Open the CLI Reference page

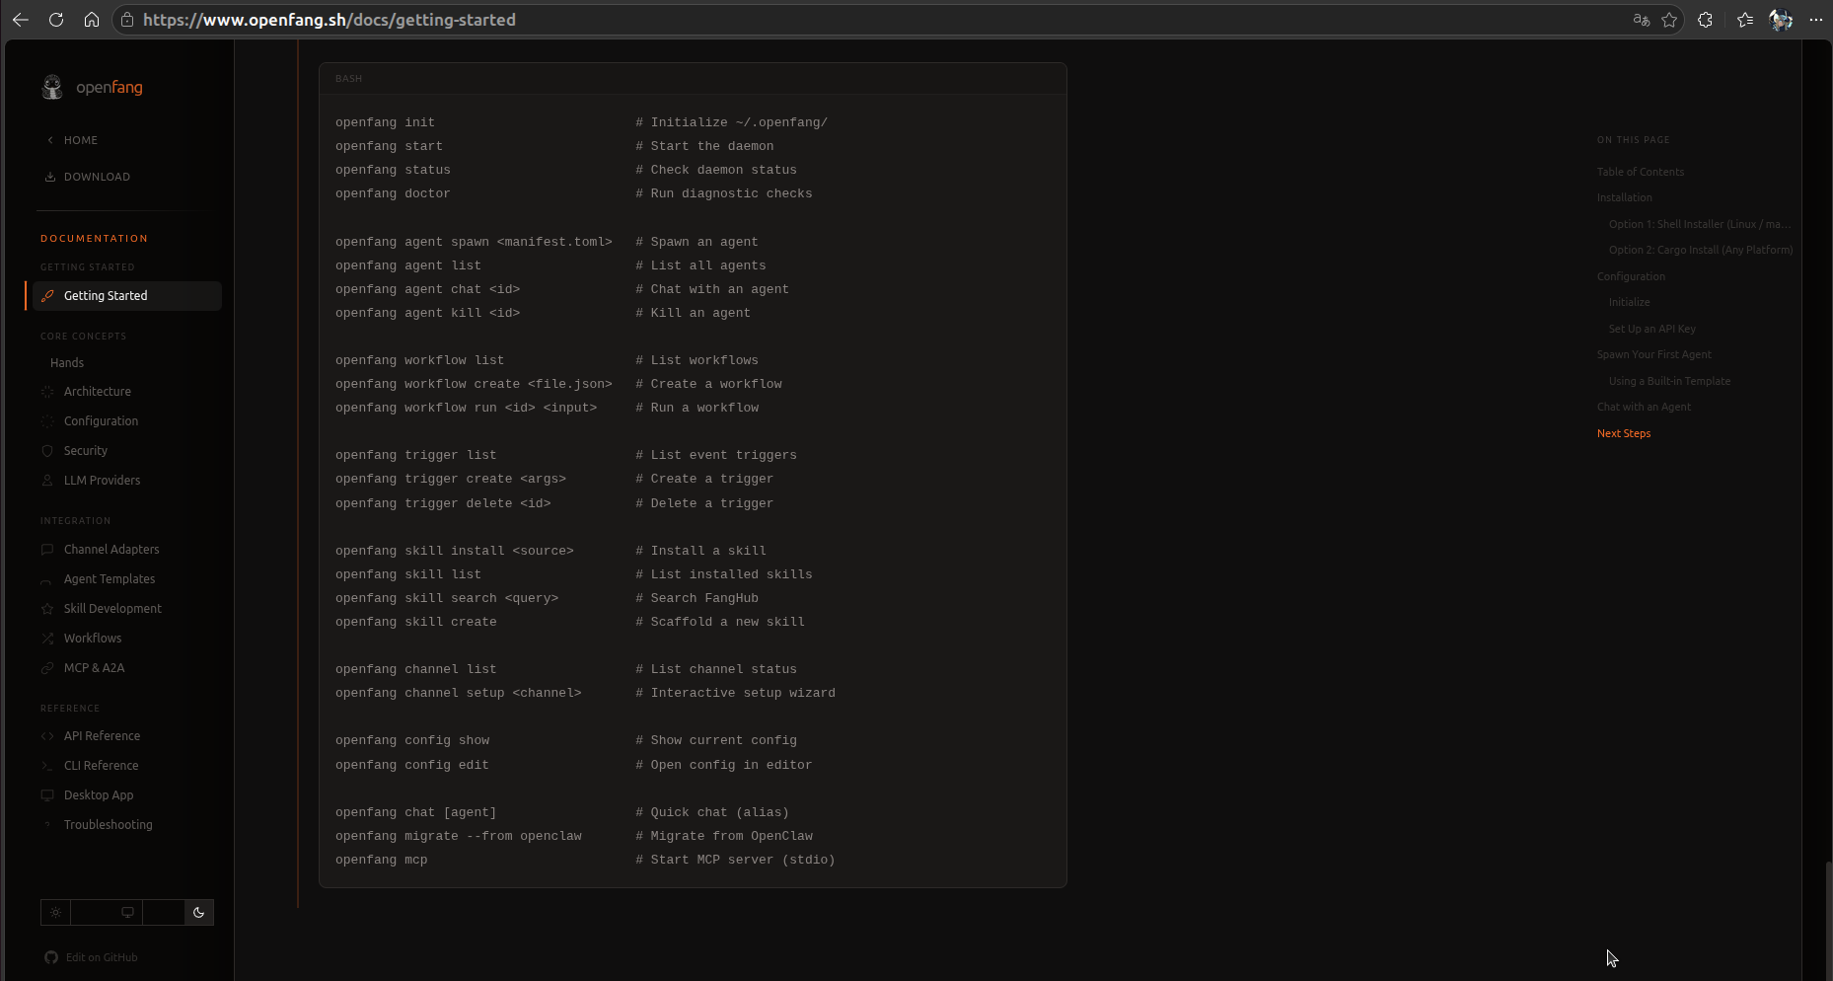coord(102,766)
